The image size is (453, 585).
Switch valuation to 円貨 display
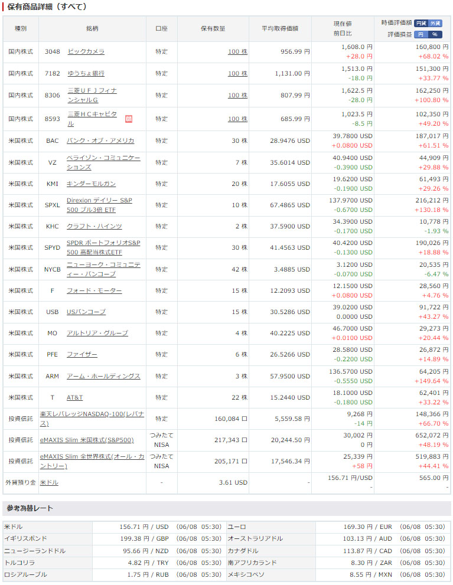coord(421,23)
